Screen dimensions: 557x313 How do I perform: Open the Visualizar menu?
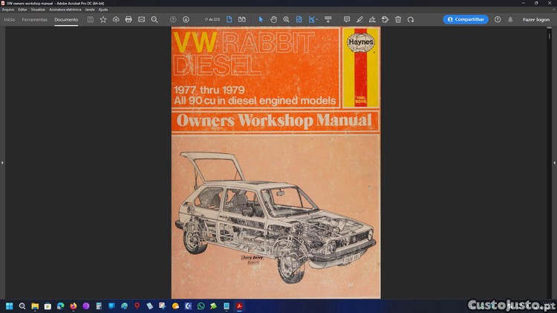38,10
